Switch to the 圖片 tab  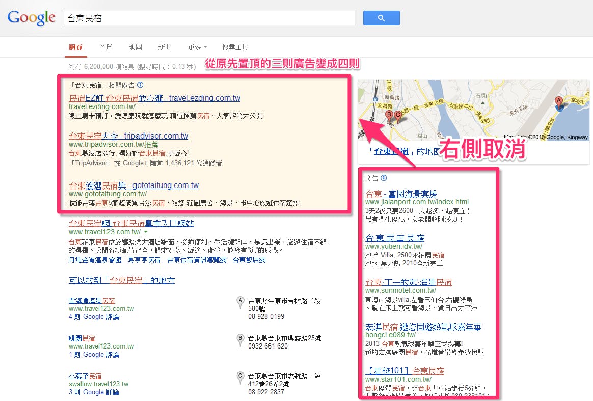pyautogui.click(x=105, y=47)
